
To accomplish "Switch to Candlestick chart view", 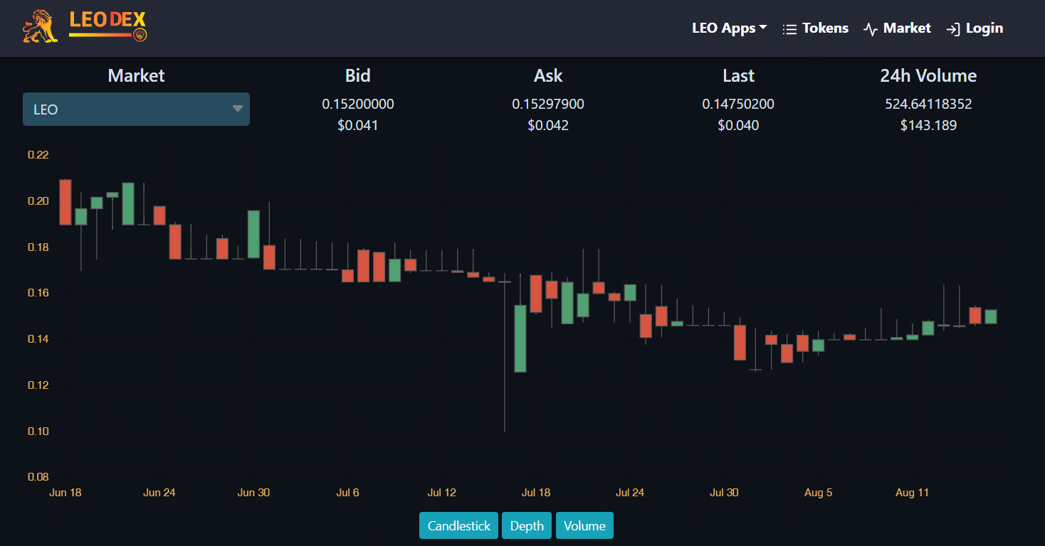I will (458, 526).
